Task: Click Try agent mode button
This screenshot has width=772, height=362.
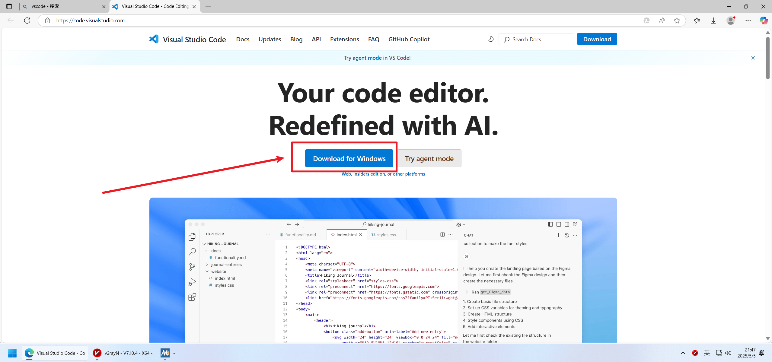Action: point(429,158)
